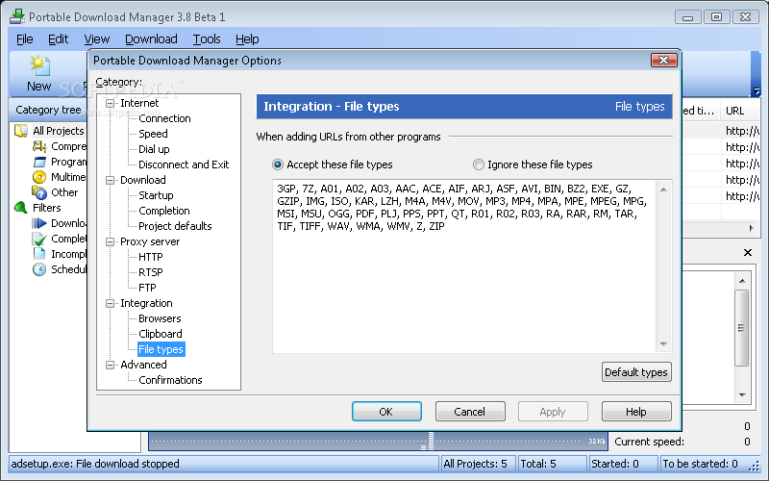The image size is (769, 481).
Task: Select RTSP proxy item
Action: click(151, 272)
